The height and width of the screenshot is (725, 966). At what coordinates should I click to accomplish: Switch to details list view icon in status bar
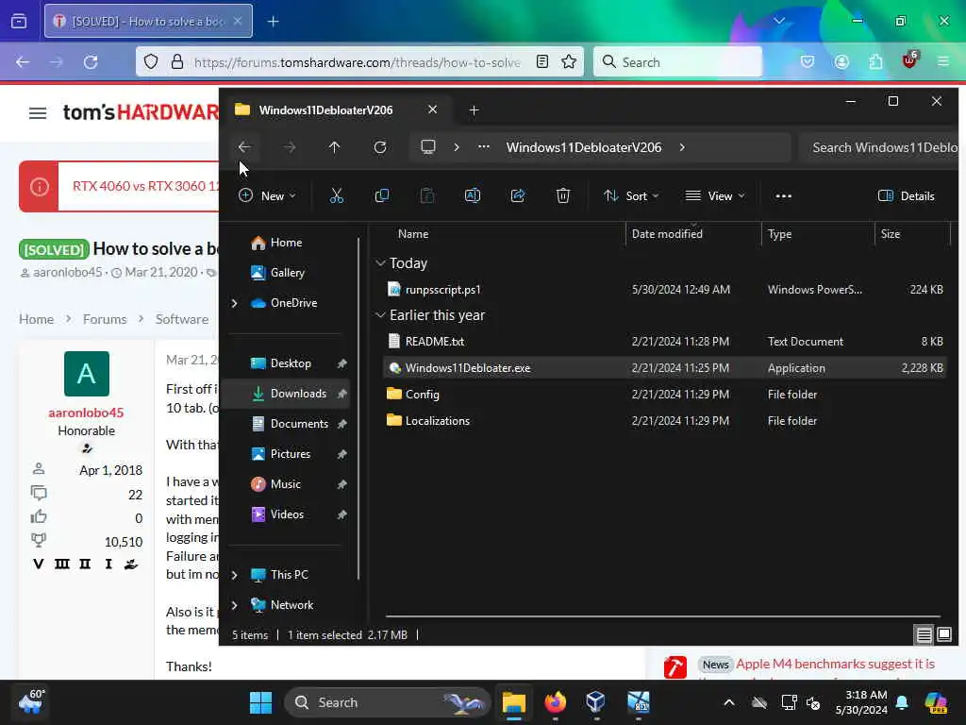(924, 634)
